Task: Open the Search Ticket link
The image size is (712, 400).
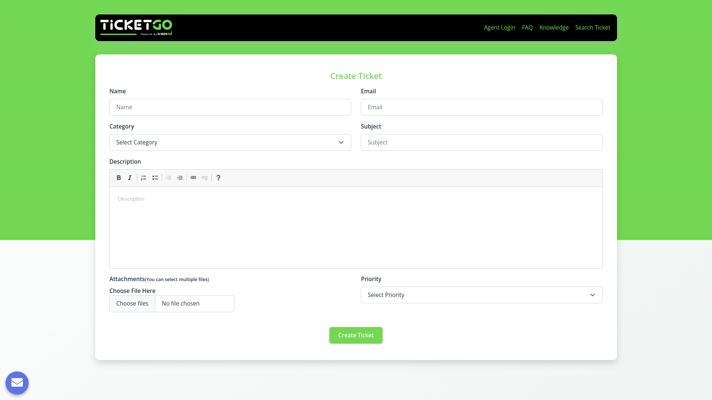Action: pos(592,28)
